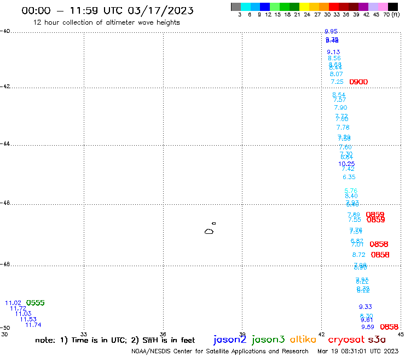Click the subtitle '12 hour collection of altimeter wave heights'
This screenshot has height=356, width=405.
click(x=106, y=22)
